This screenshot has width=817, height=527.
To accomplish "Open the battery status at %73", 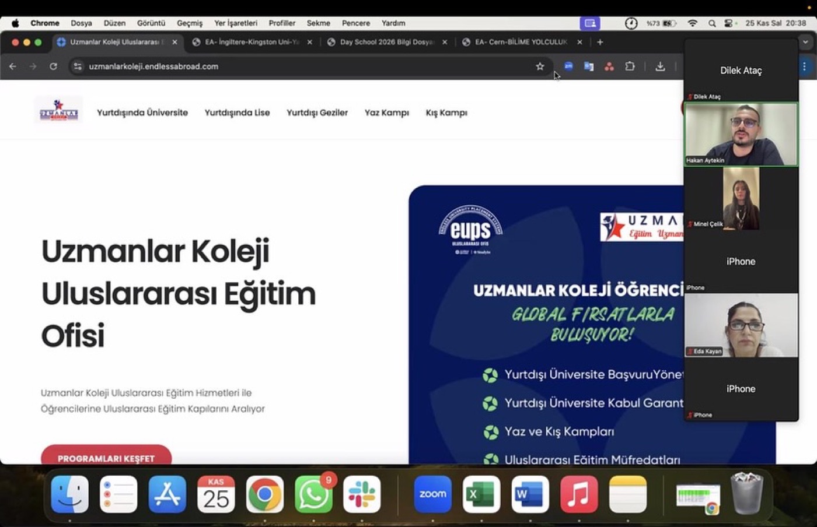I will 661,23.
